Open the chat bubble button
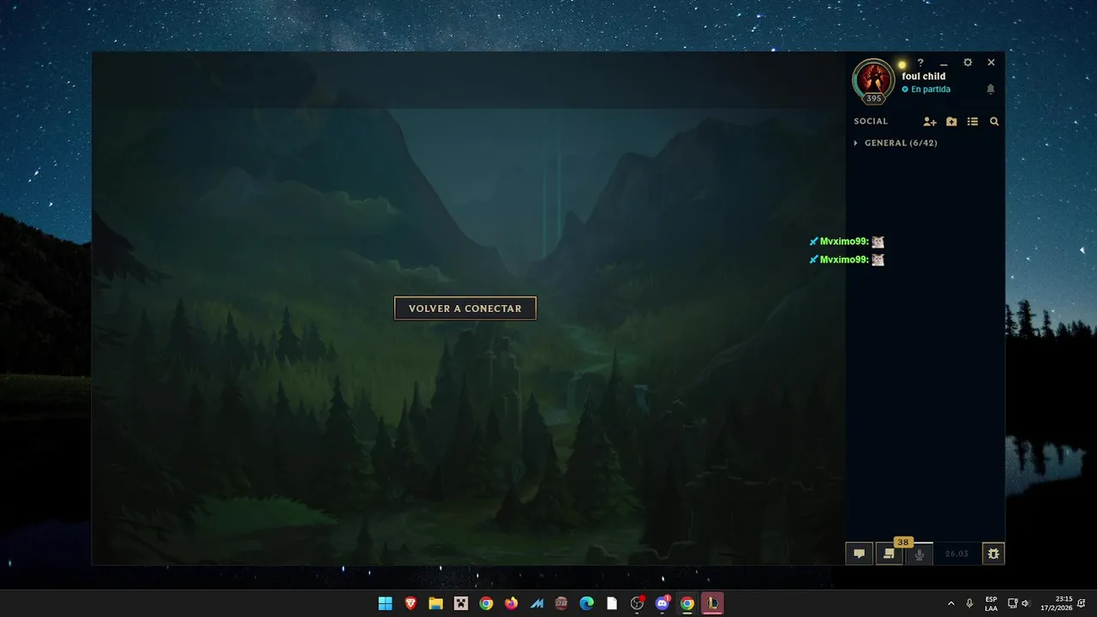The image size is (1097, 617). click(x=859, y=554)
